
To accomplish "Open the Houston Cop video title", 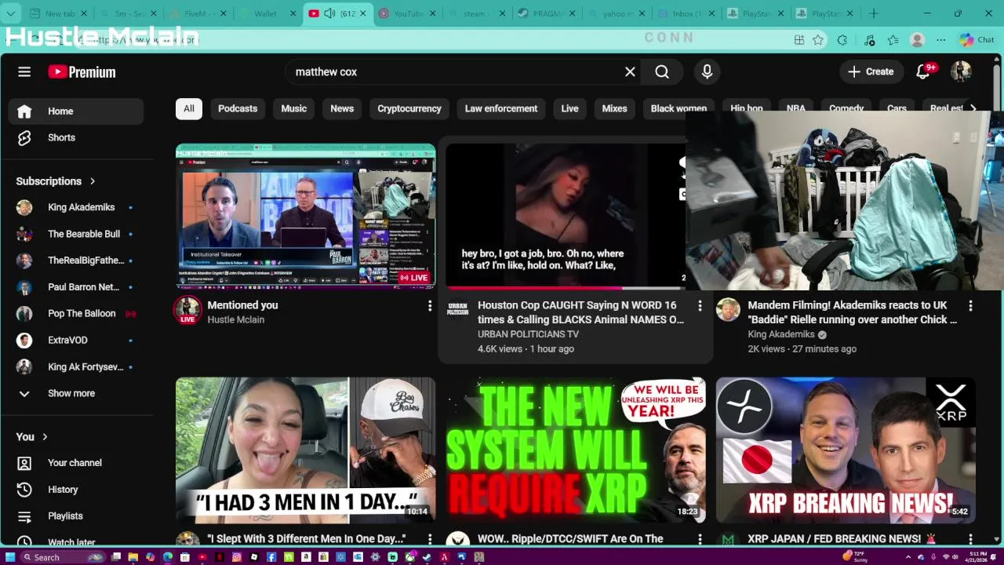I will tap(580, 312).
